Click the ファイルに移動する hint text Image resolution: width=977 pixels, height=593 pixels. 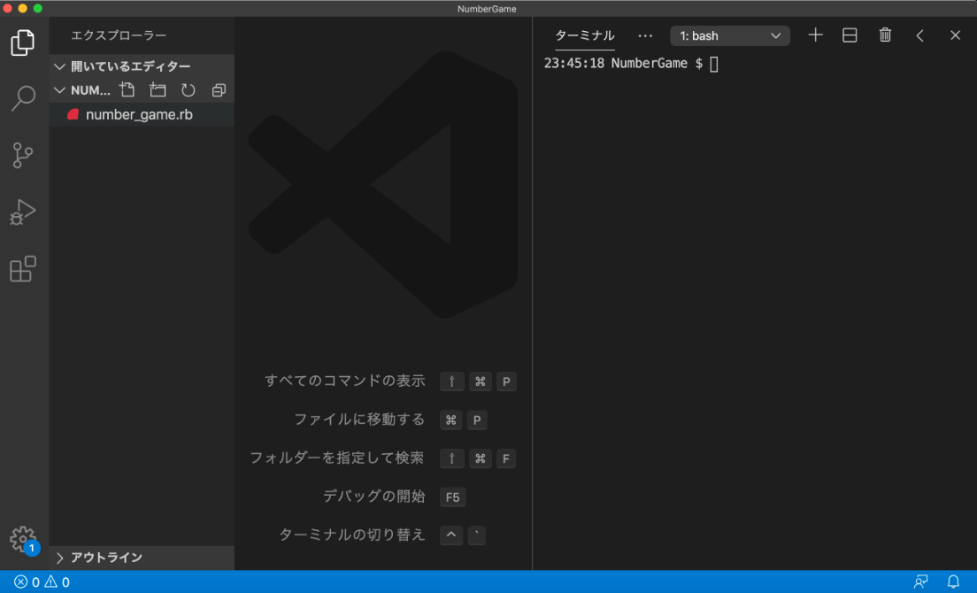[x=359, y=420]
